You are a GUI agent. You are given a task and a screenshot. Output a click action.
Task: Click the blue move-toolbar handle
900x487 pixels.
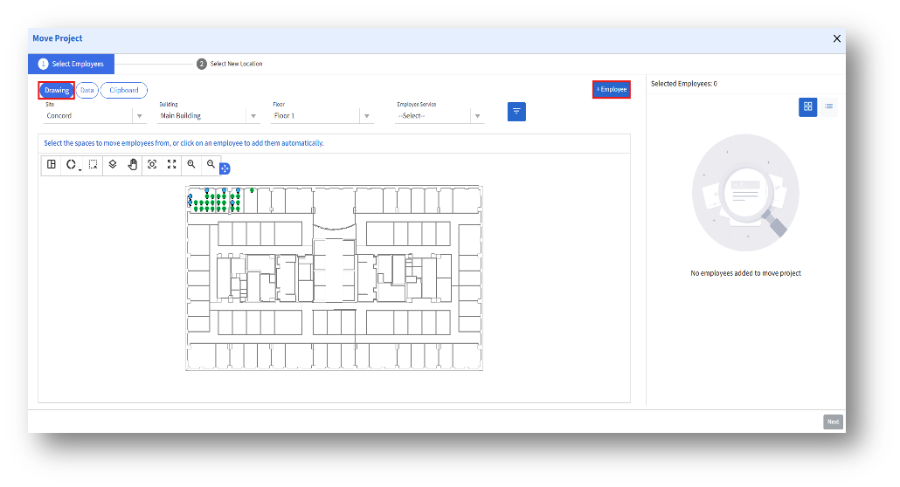(225, 168)
